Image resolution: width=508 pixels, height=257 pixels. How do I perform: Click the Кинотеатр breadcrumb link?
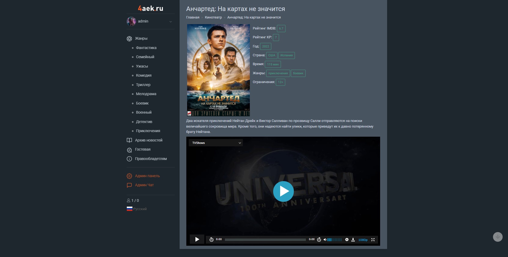(x=213, y=17)
